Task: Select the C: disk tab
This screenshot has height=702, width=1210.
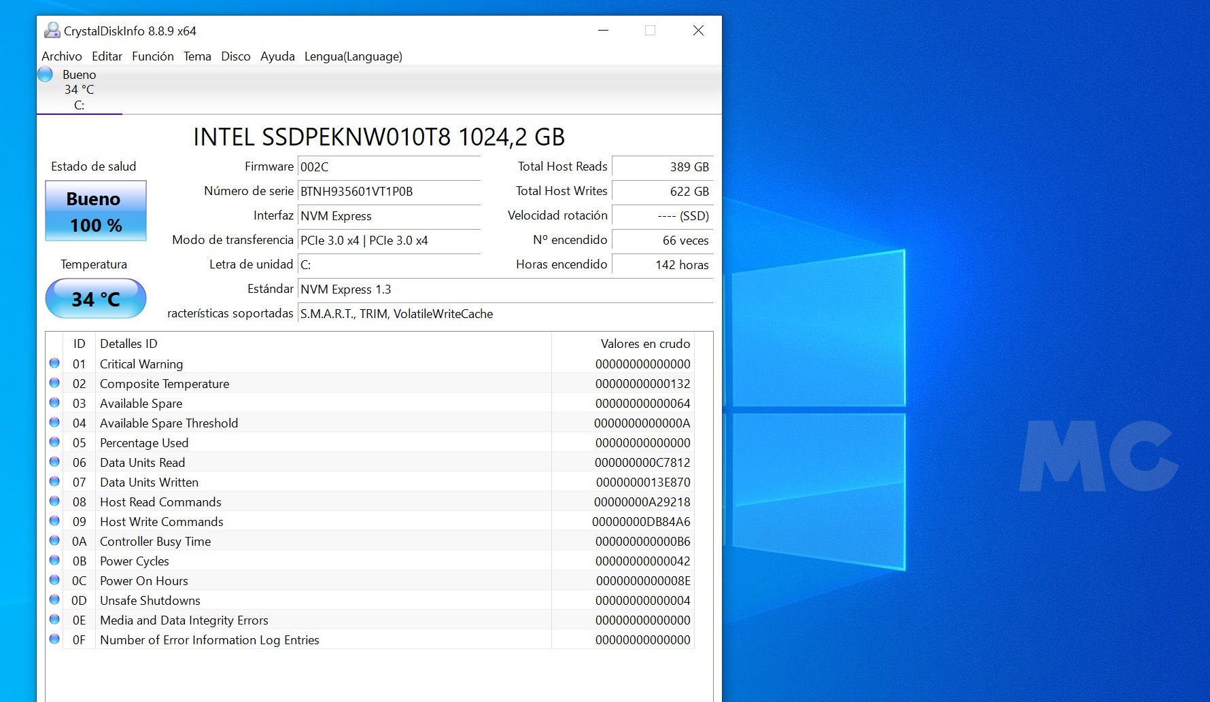Action: pyautogui.click(x=79, y=90)
